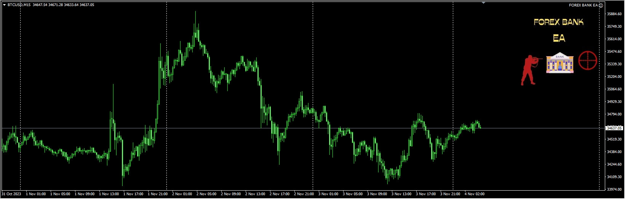Click the 2 Nov 13:00 time label
625x199 pixels.
point(255,194)
